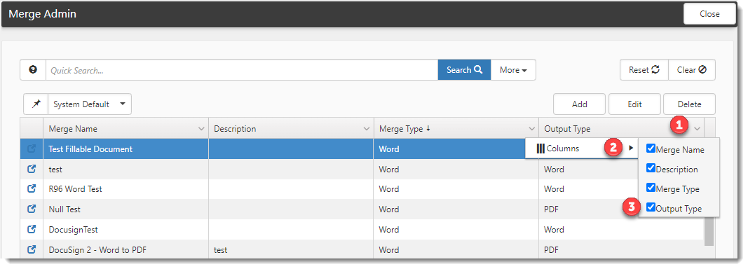Close the Merge Admin dialog
Image resolution: width=748 pixels, height=269 pixels.
(709, 14)
